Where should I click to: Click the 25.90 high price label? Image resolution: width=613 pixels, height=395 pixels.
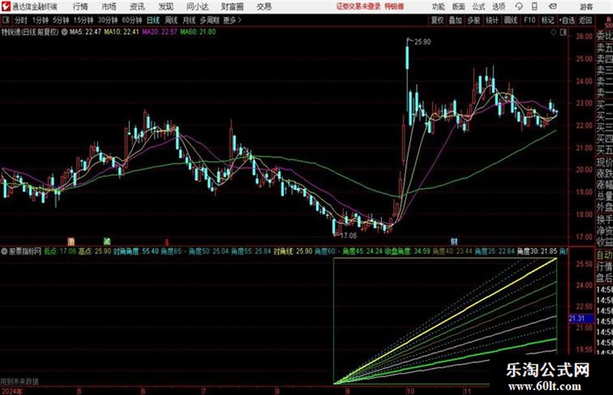click(422, 42)
